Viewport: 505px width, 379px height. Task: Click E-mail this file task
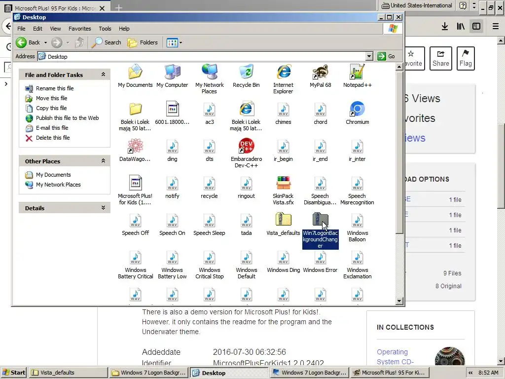pyautogui.click(x=47, y=128)
